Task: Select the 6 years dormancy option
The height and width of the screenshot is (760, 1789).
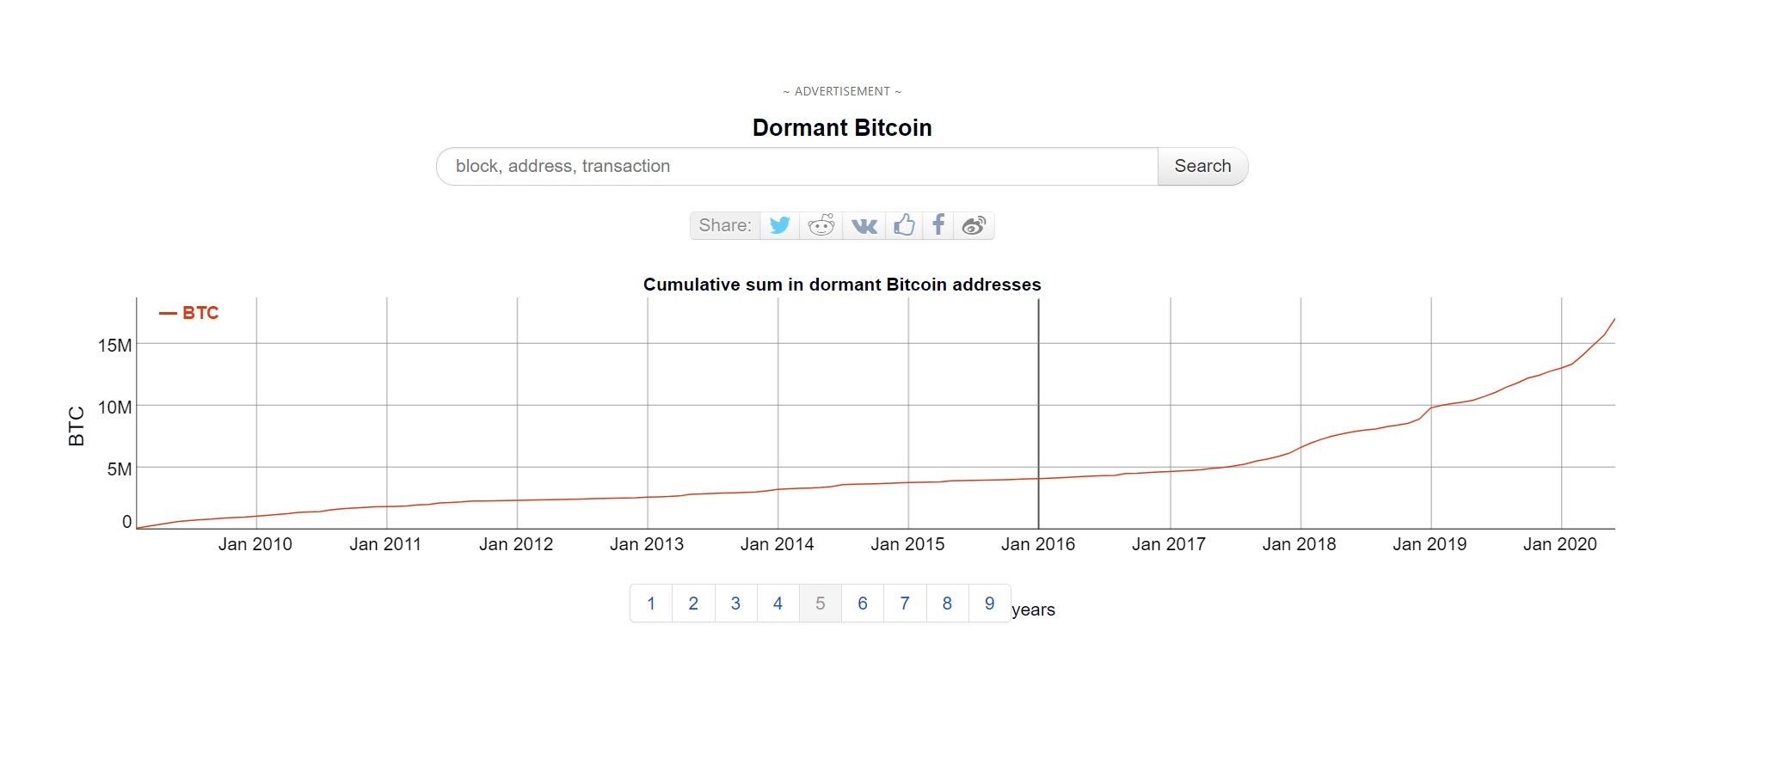Action: tap(863, 604)
